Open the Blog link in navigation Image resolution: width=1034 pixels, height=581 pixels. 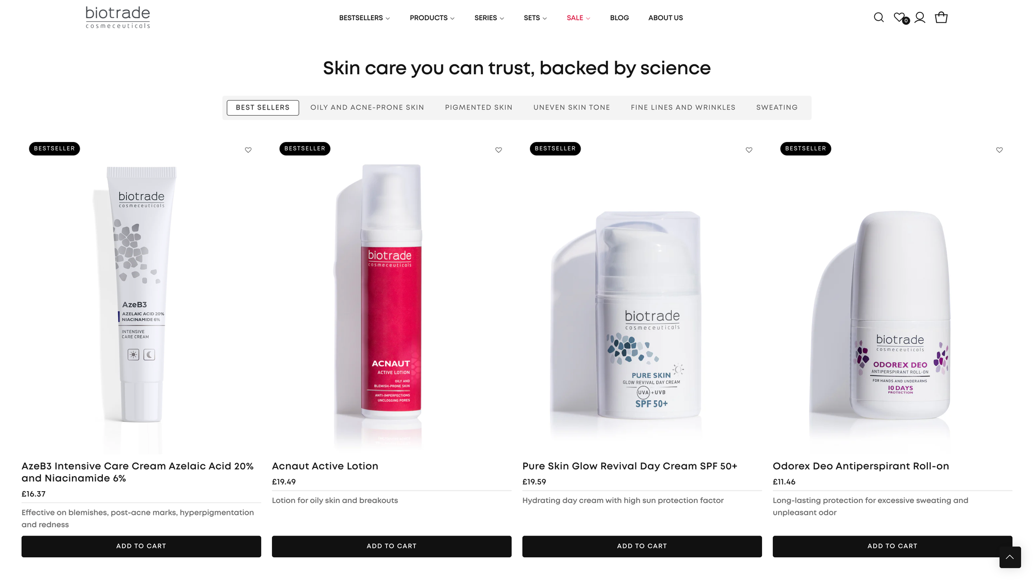tap(619, 18)
